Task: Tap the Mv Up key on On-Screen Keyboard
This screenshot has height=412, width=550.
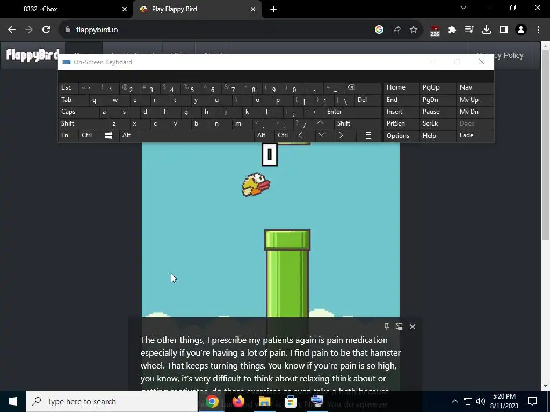Action: tap(475, 100)
